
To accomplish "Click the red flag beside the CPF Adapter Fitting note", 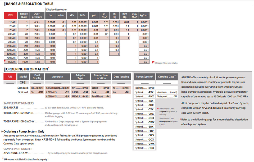I will pos(153,62).
